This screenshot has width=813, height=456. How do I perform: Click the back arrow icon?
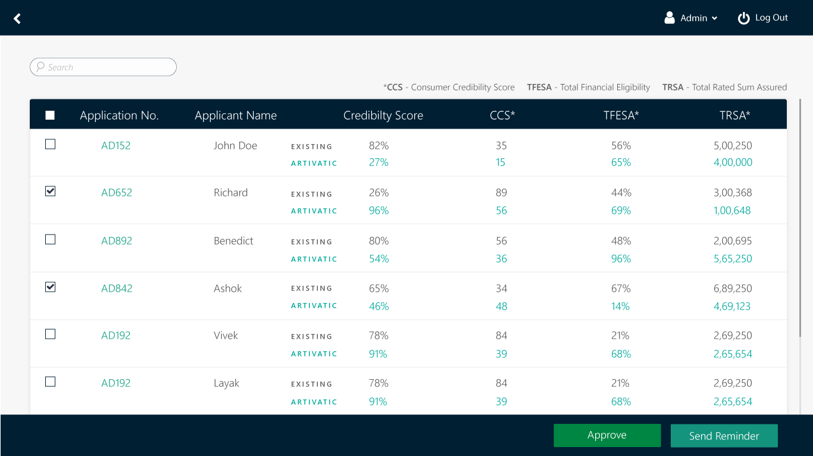(17, 18)
